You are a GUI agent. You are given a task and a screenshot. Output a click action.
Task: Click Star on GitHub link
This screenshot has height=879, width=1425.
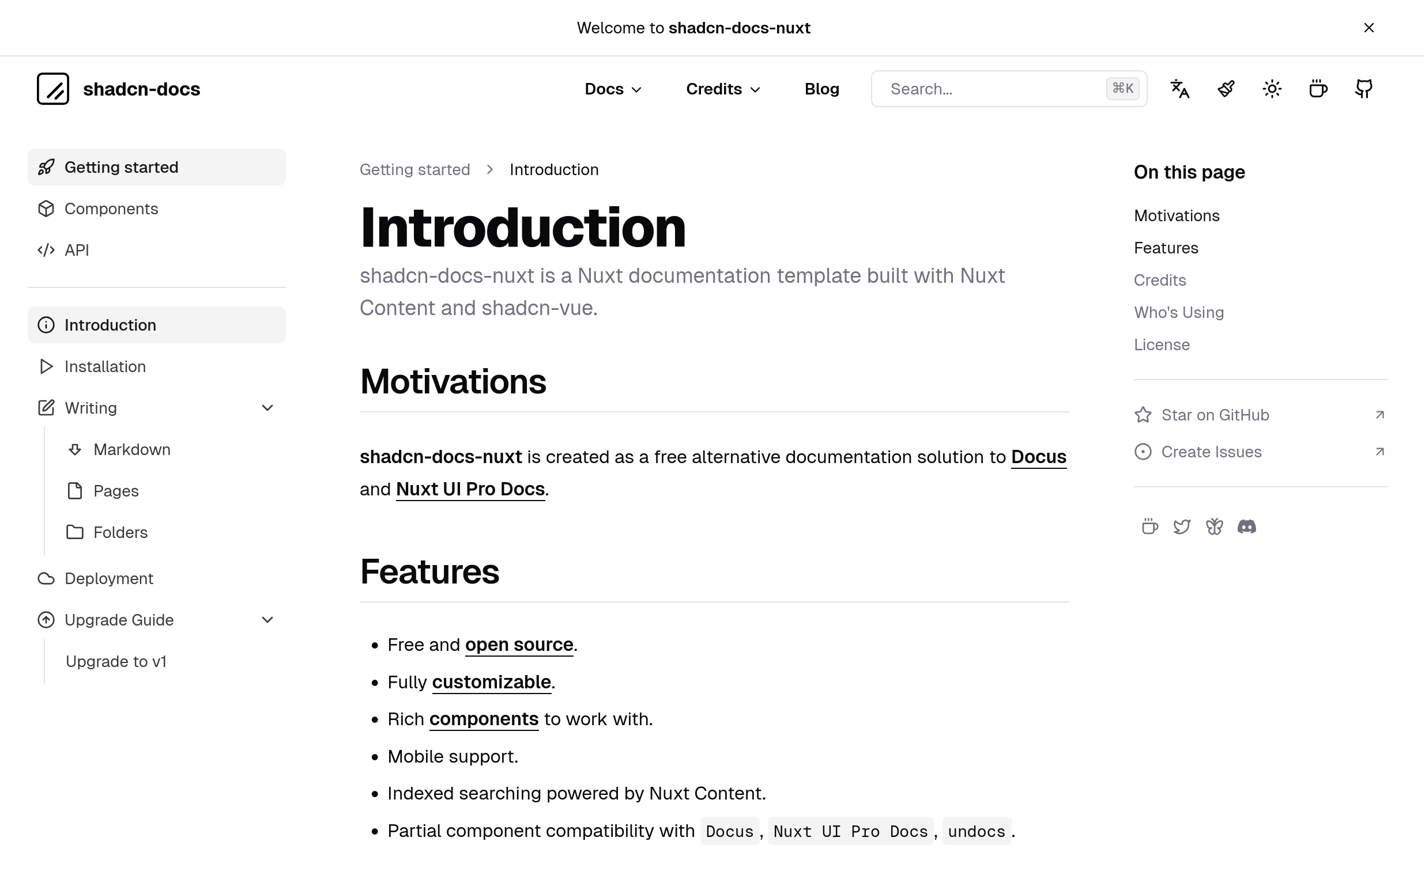coord(1215,415)
